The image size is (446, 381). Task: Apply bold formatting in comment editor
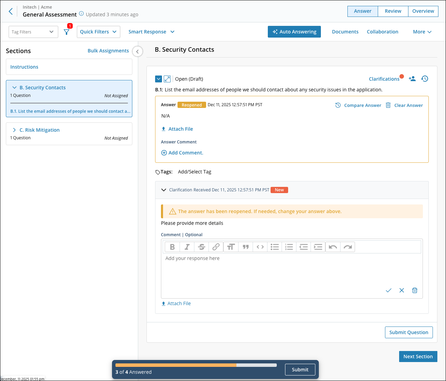click(172, 247)
